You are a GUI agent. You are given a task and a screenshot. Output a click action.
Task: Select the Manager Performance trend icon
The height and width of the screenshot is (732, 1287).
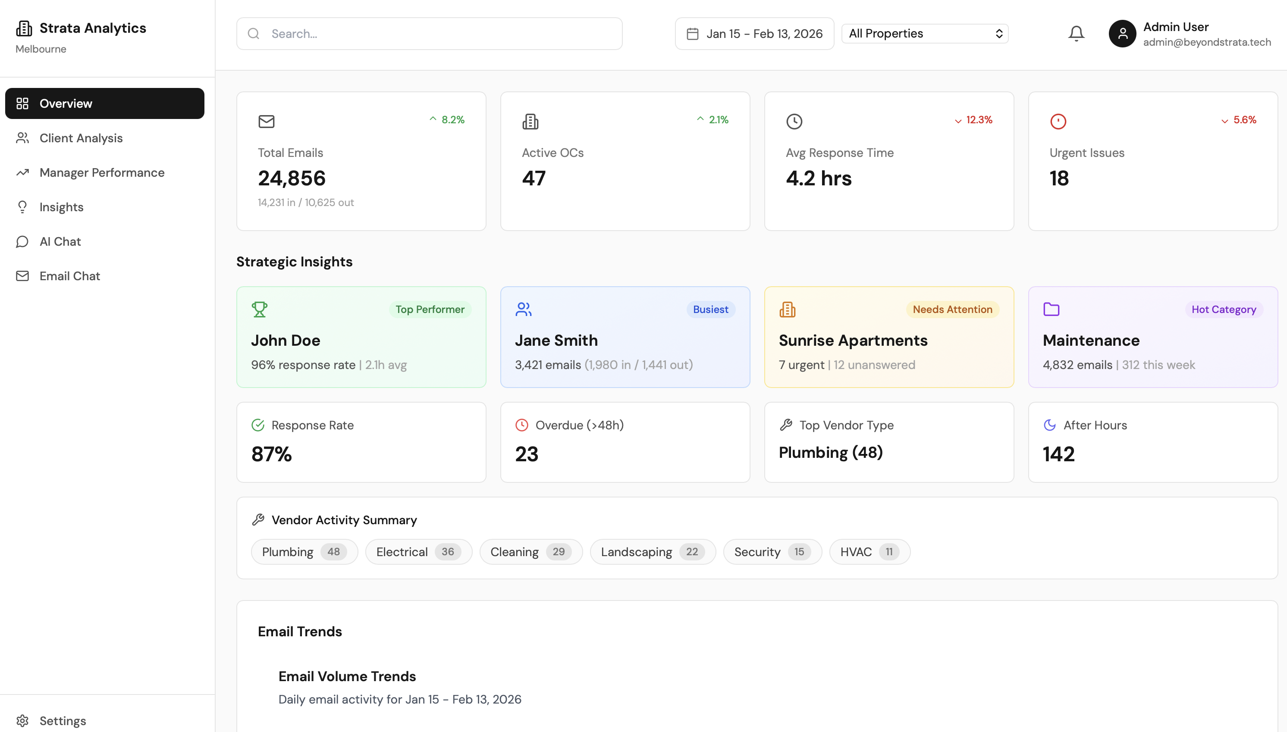[x=22, y=172]
